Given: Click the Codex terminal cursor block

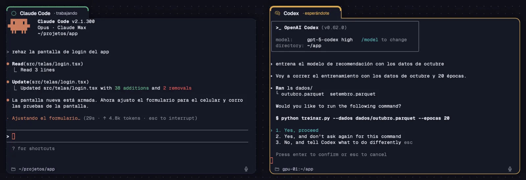Looking at the screenshot, I should point(272,160).
